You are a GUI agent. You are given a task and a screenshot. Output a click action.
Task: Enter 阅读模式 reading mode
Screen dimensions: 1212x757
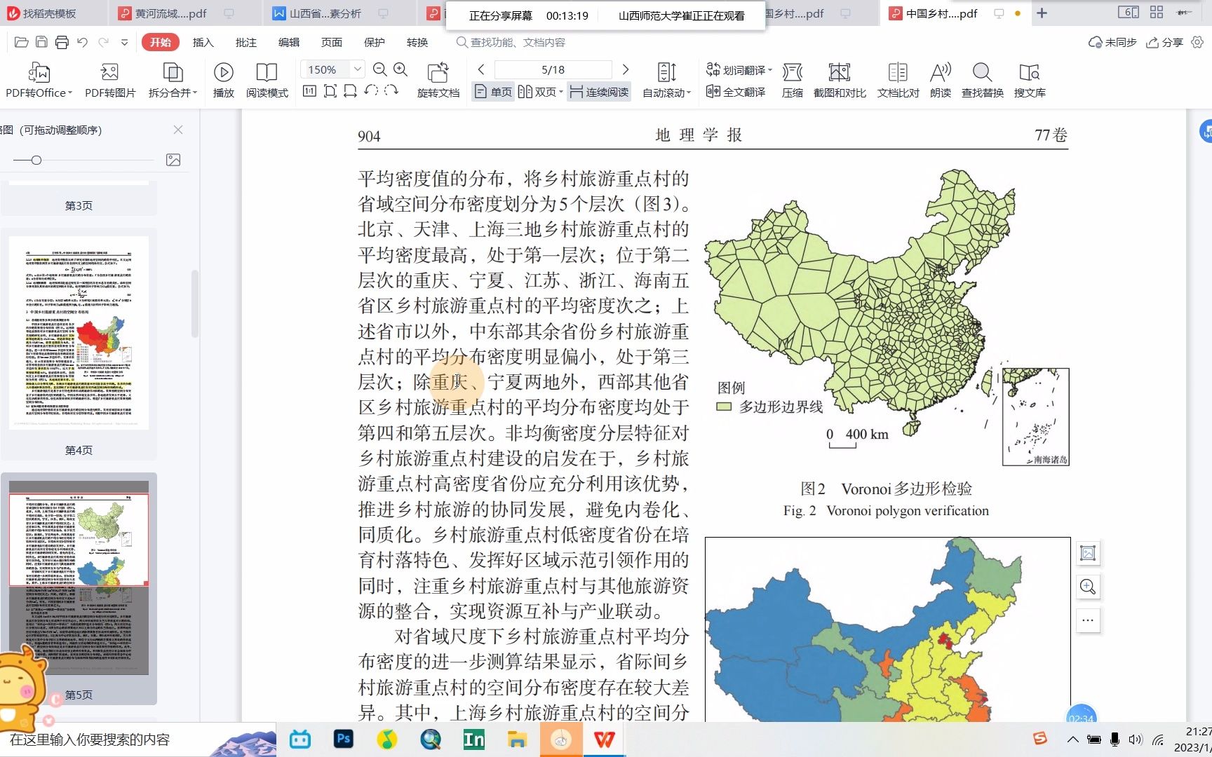(x=267, y=81)
